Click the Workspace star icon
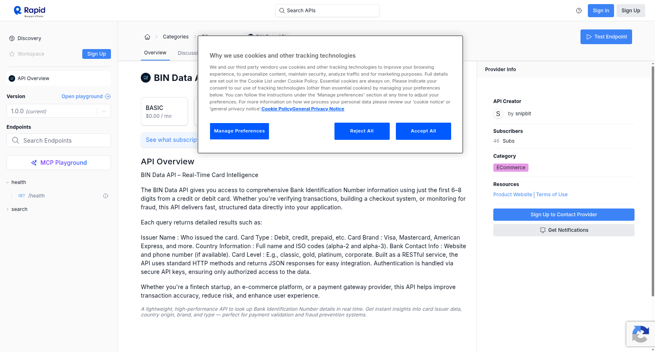The height and width of the screenshot is (352, 655). 12,54
